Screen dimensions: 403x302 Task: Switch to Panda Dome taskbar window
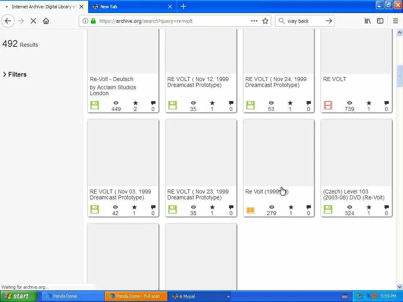[73, 296]
